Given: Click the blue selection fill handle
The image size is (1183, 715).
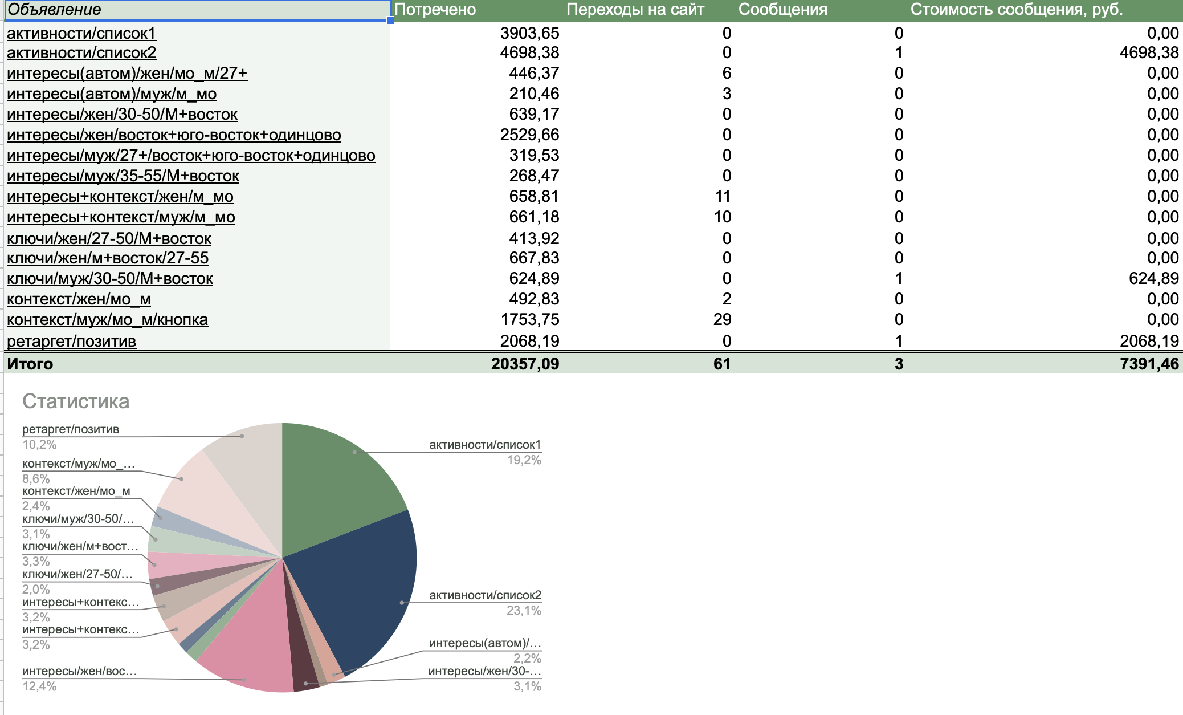Looking at the screenshot, I should pyautogui.click(x=390, y=21).
